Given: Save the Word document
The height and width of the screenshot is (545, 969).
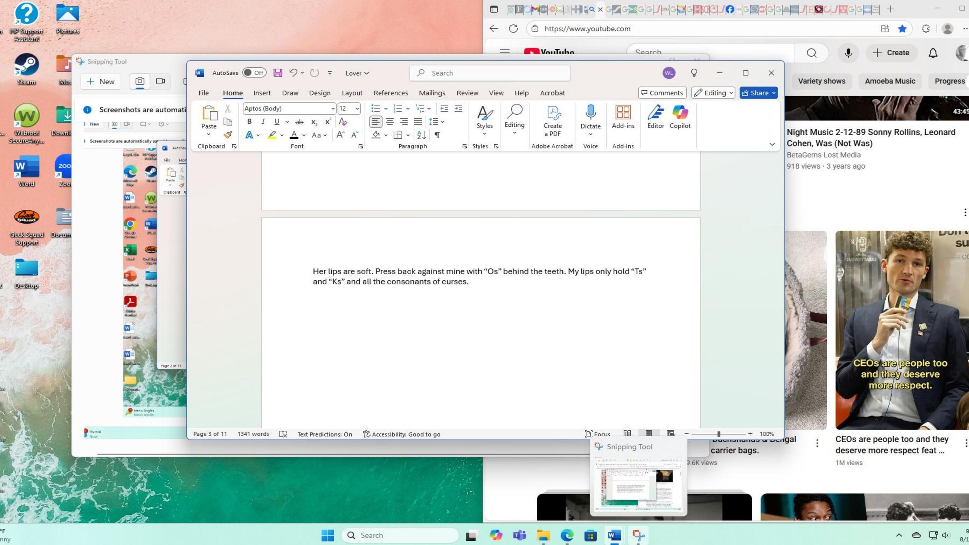Looking at the screenshot, I should click(278, 73).
